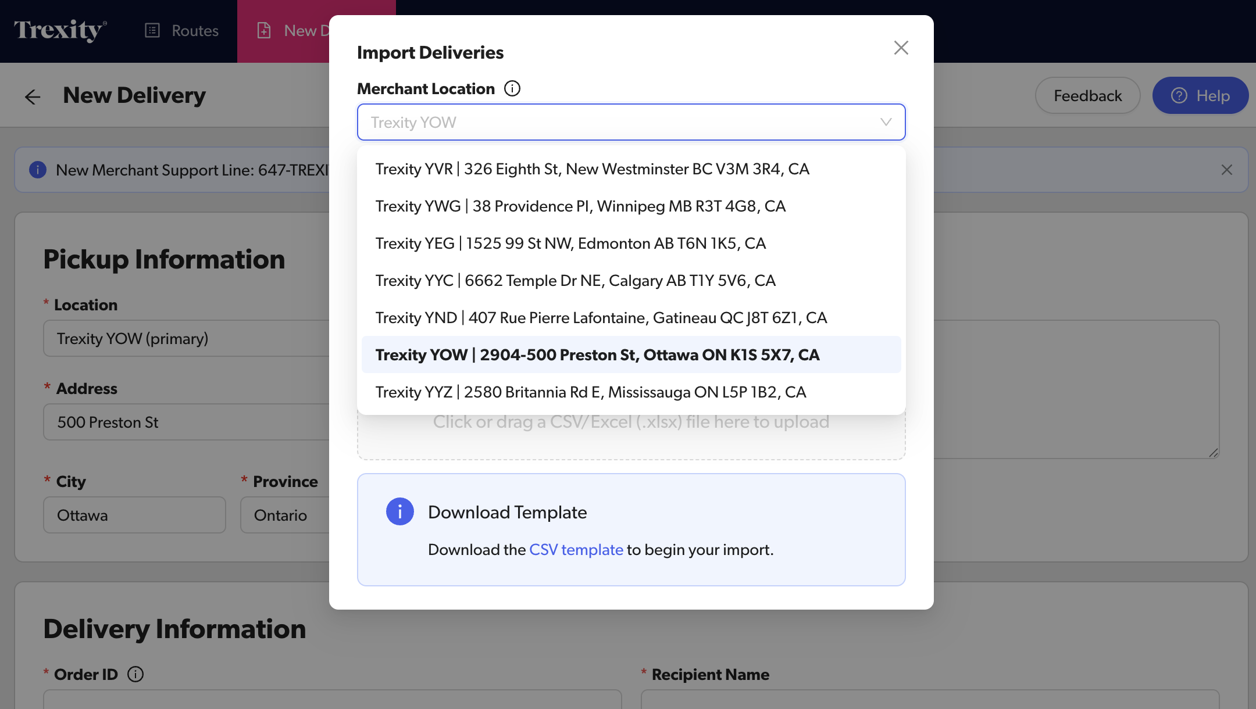Open the CSV template link
1256x709 pixels.
(x=576, y=549)
